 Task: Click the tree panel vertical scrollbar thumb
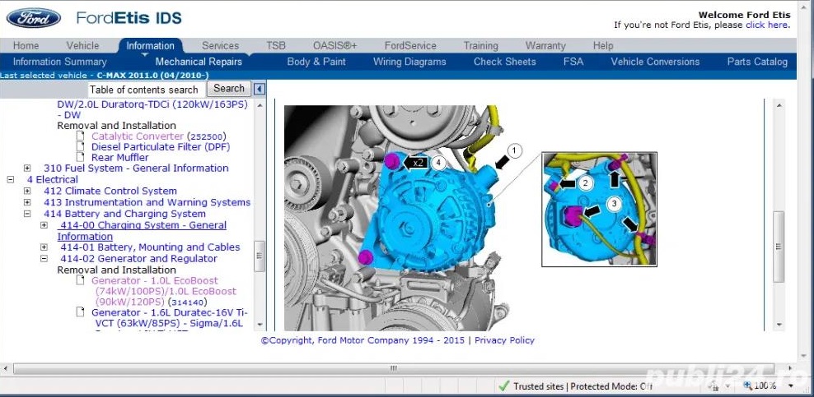[x=260, y=256]
